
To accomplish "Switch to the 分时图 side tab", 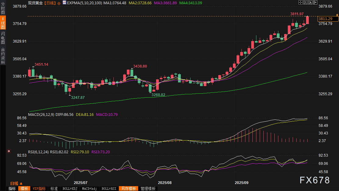I will 3,8.
